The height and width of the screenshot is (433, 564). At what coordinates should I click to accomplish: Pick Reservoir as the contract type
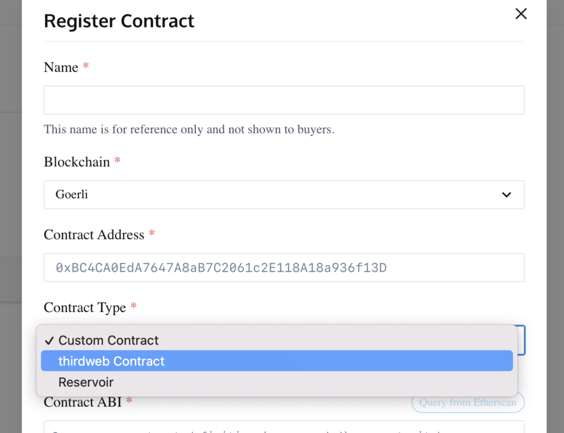point(86,382)
